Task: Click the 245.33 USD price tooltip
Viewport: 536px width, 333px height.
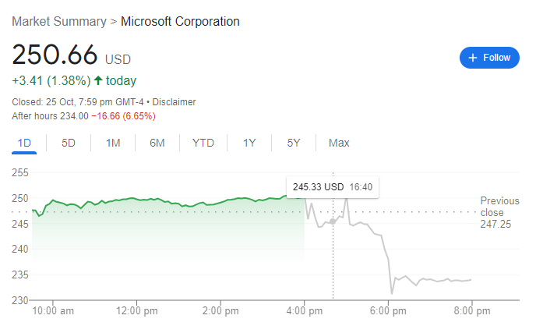Action: 333,187
